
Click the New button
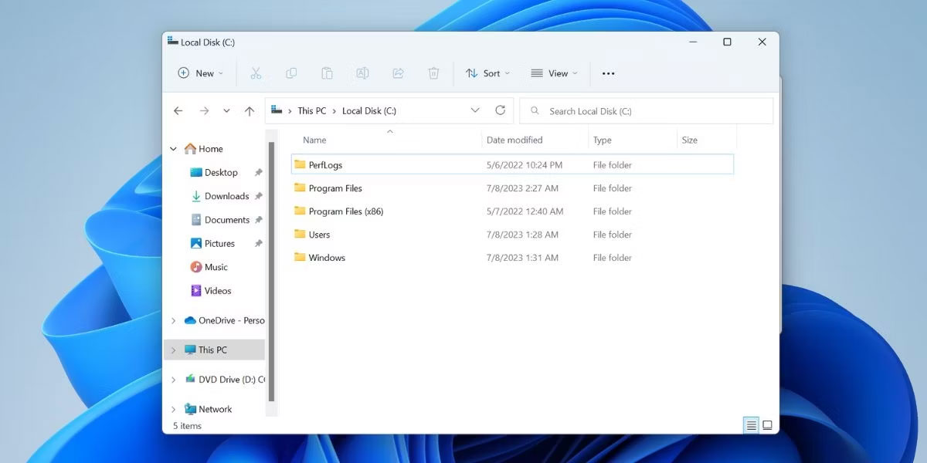click(200, 73)
